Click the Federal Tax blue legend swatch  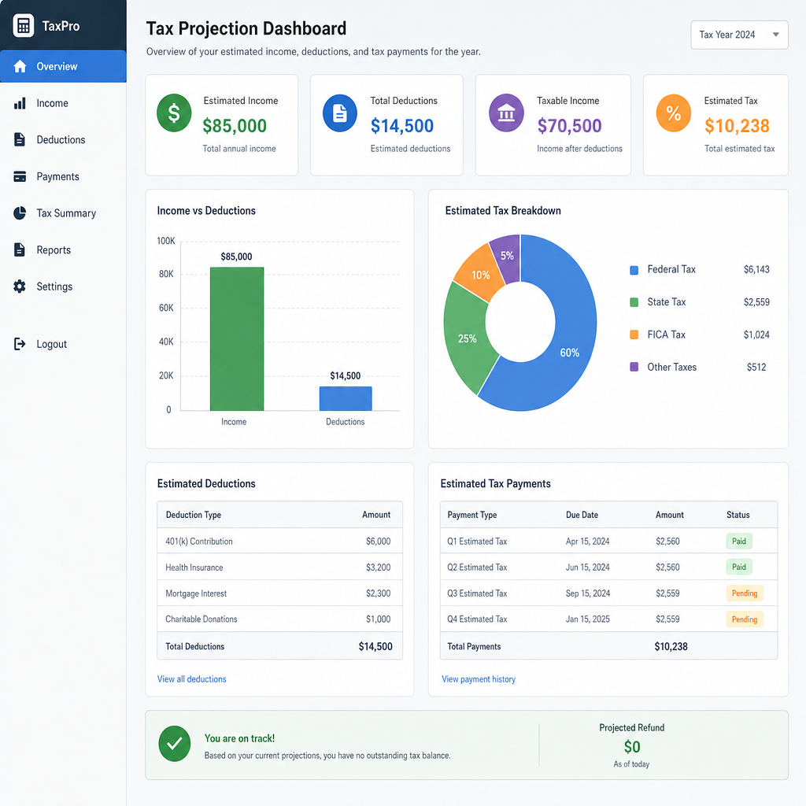tap(634, 270)
